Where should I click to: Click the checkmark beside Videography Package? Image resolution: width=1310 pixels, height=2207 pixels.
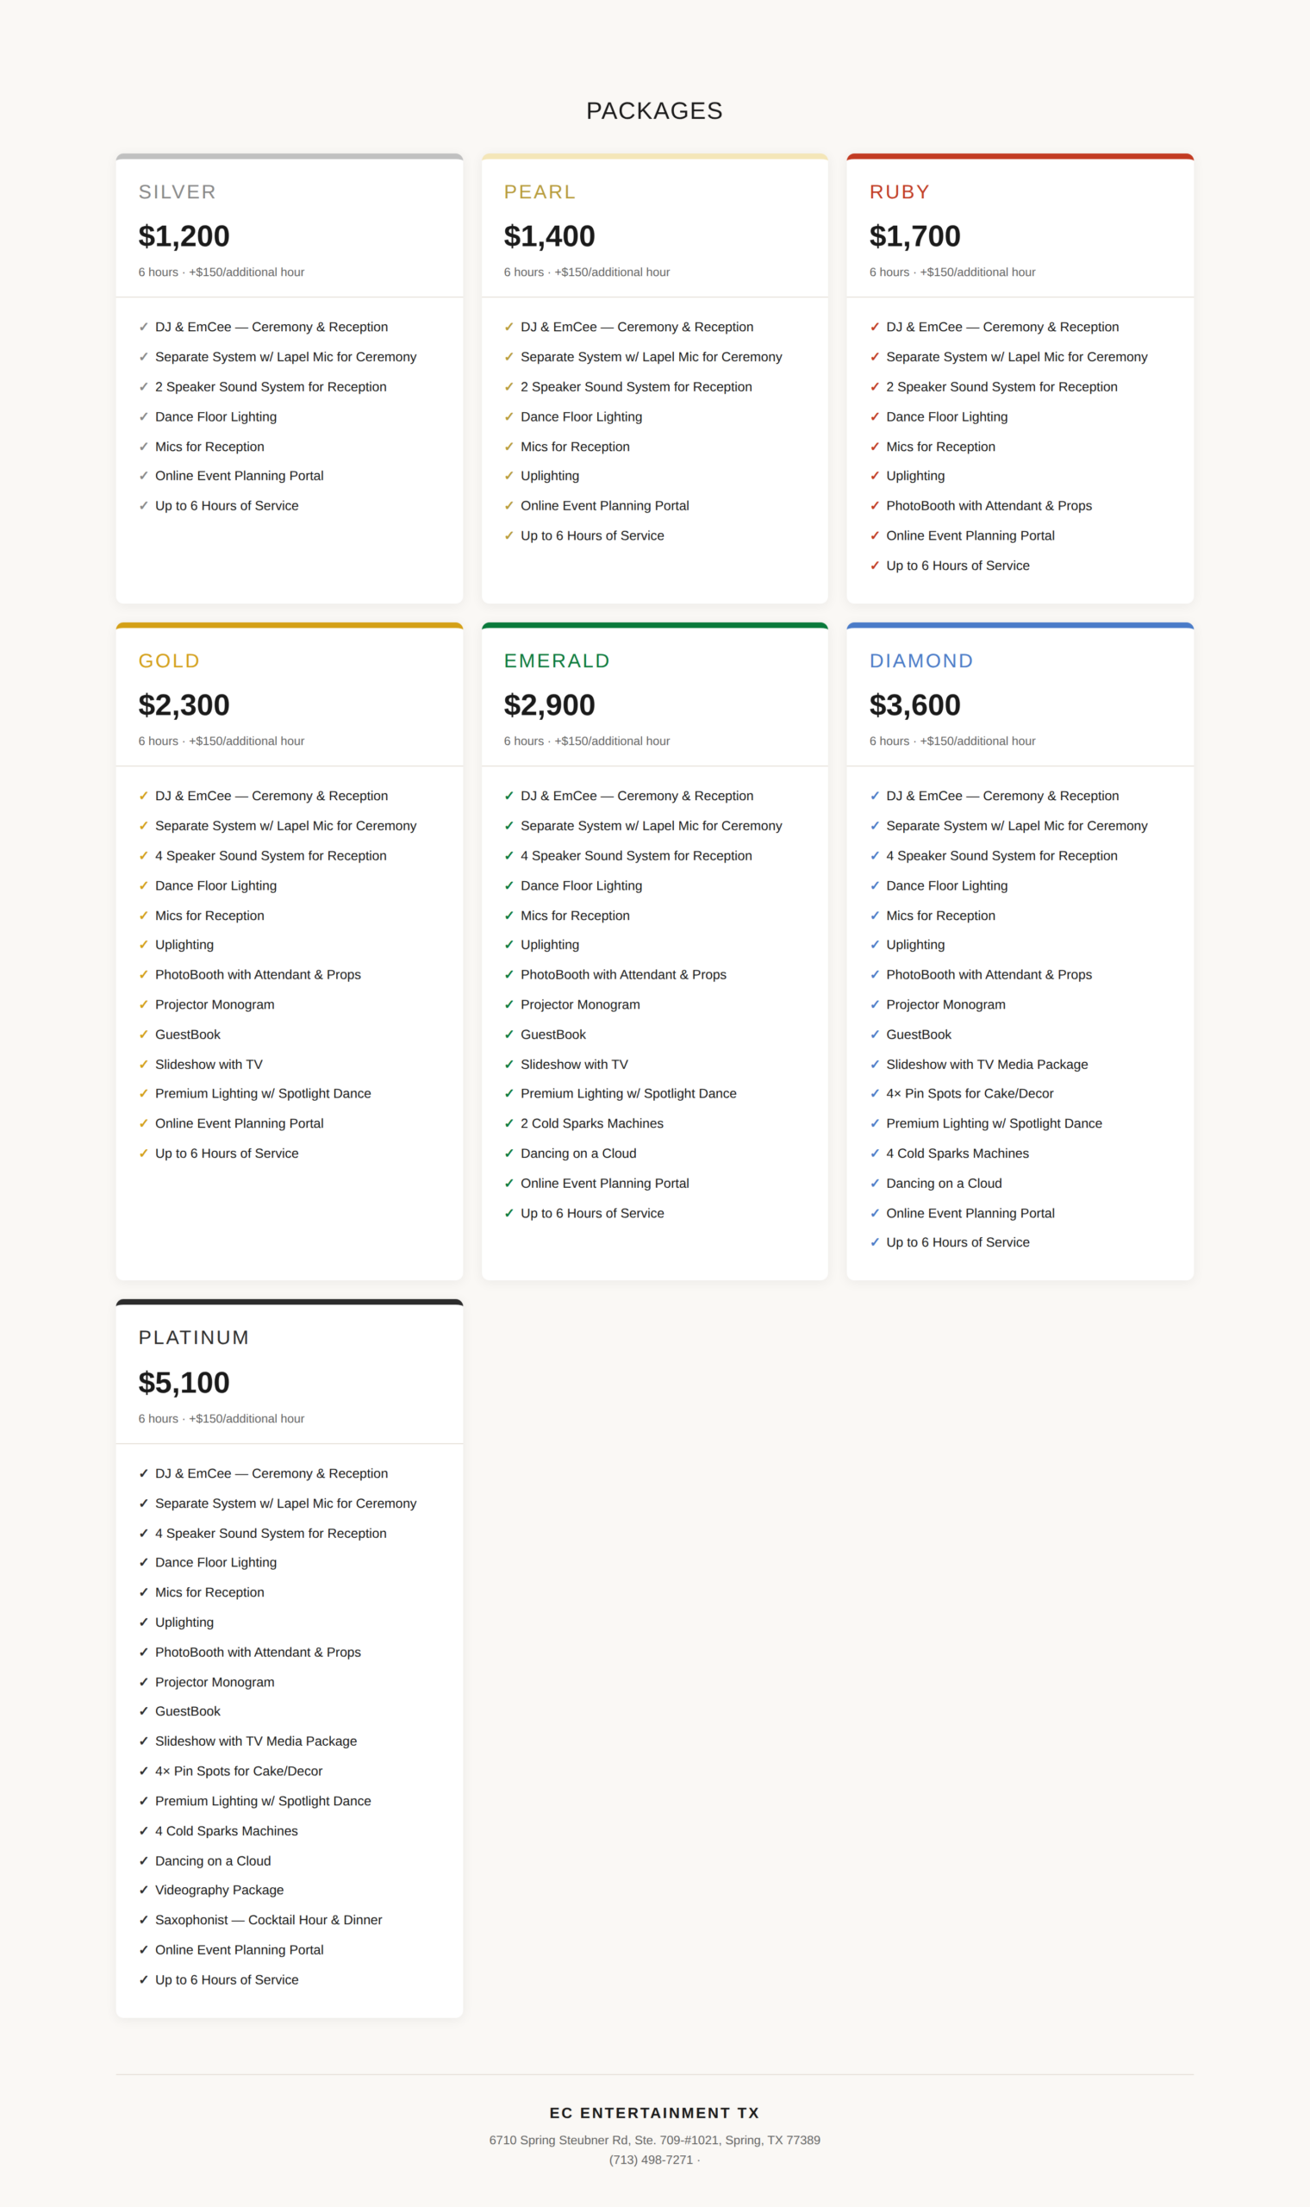point(143,1890)
